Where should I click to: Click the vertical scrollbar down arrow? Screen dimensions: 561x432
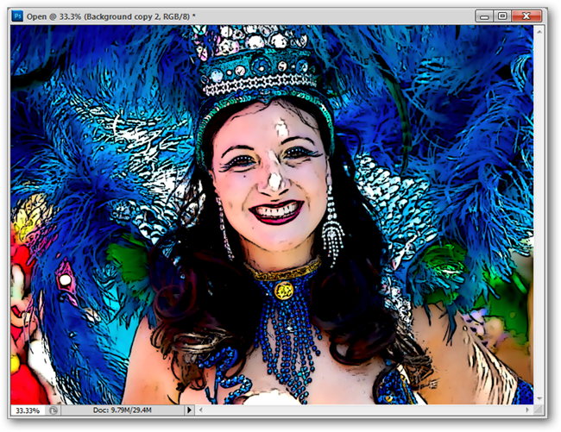click(539, 398)
